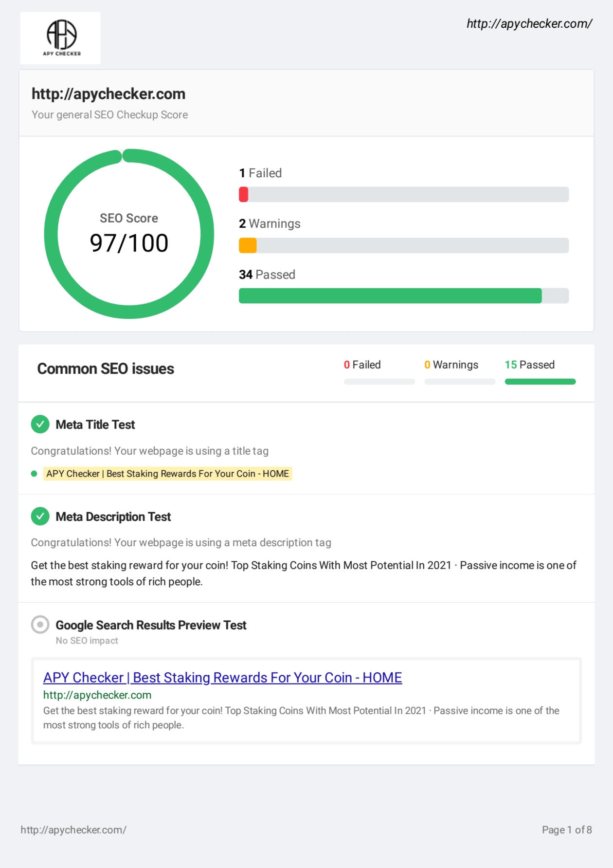Screen dimensions: 613x868
Task: Click the APY Checker logo
Action: (60, 38)
